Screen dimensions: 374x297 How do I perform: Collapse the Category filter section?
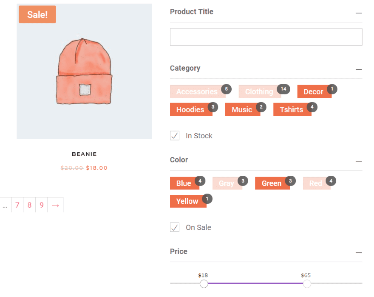point(359,69)
